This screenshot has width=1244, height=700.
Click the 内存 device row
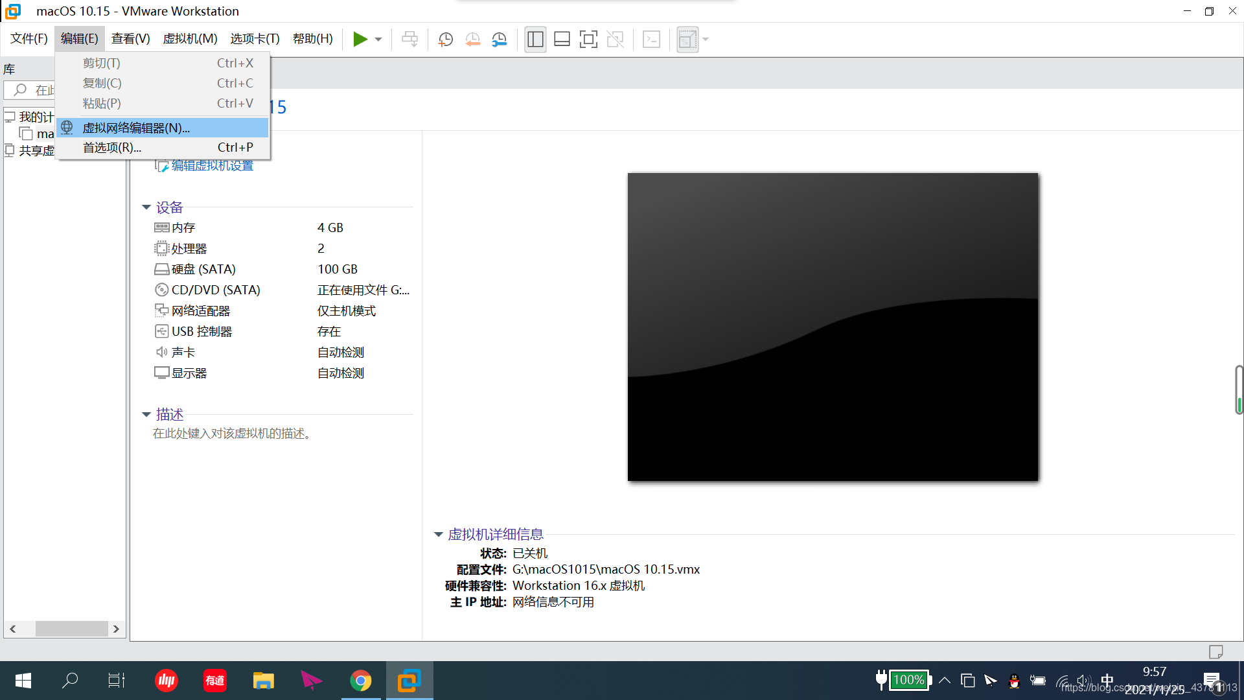coord(282,227)
